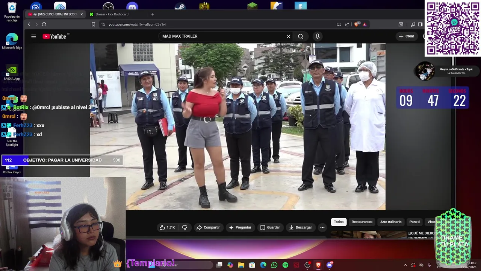Viewport: 481px width, 271px height.
Task: Open Task View in taskbar
Action: (x=219, y=265)
